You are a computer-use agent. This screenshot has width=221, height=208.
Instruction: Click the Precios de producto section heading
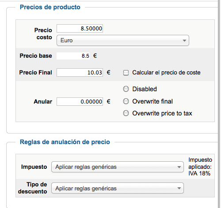pyautogui.click(x=50, y=7)
